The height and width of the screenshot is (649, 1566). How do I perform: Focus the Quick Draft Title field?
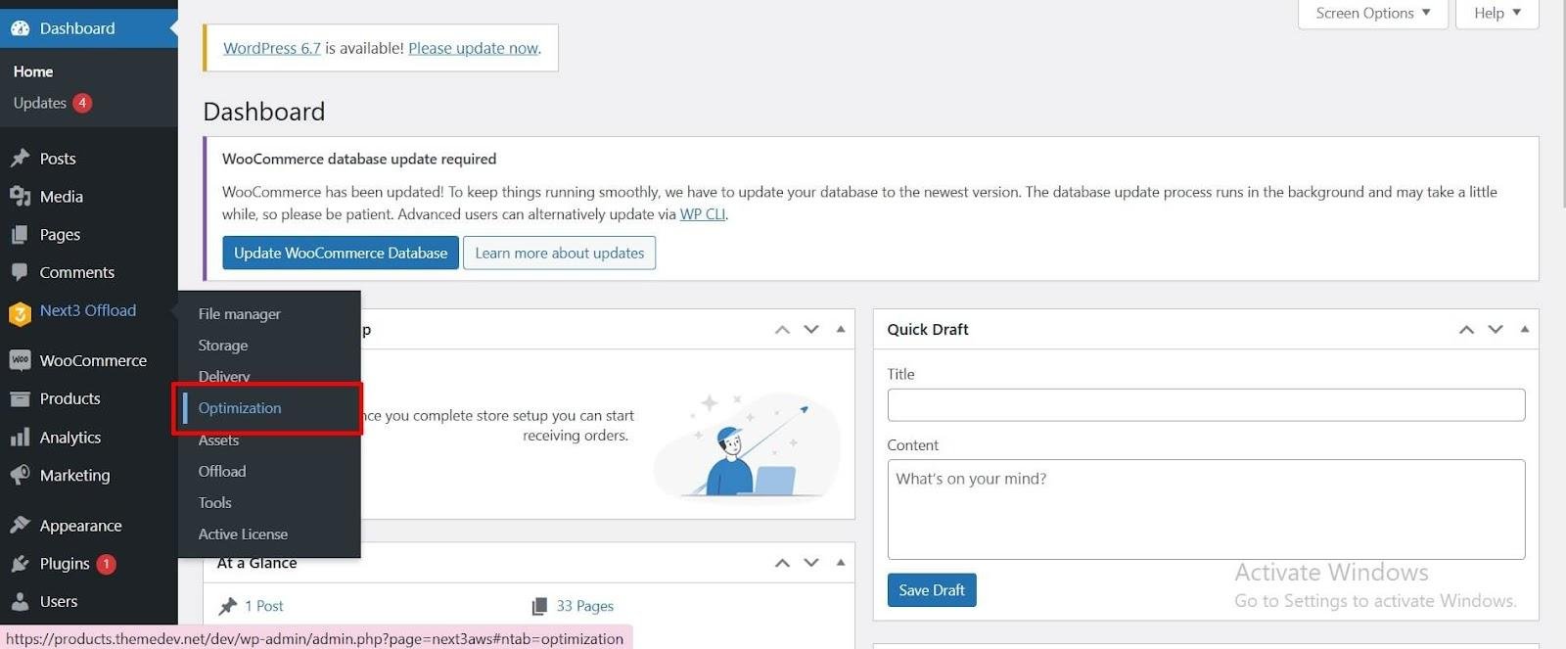coord(1206,405)
